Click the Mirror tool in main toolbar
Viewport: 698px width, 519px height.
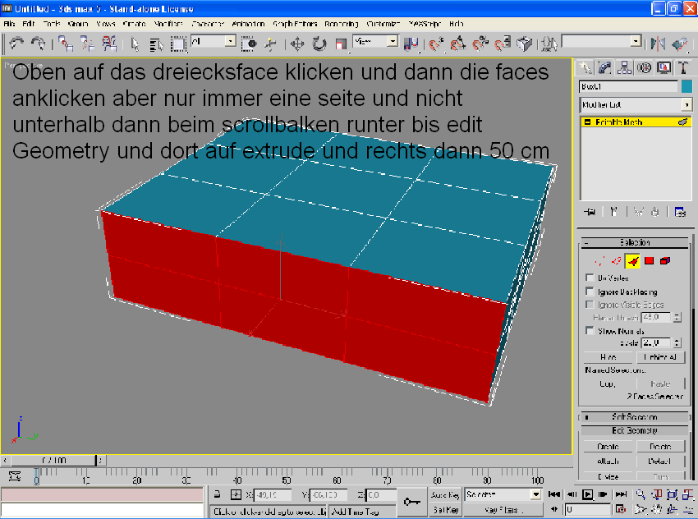(658, 43)
